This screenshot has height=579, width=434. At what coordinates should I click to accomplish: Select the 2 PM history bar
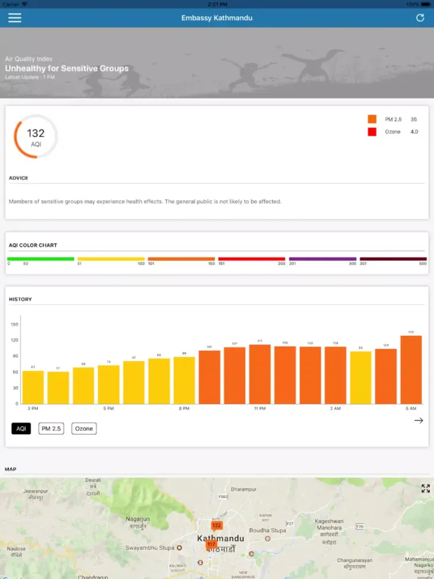click(33, 387)
